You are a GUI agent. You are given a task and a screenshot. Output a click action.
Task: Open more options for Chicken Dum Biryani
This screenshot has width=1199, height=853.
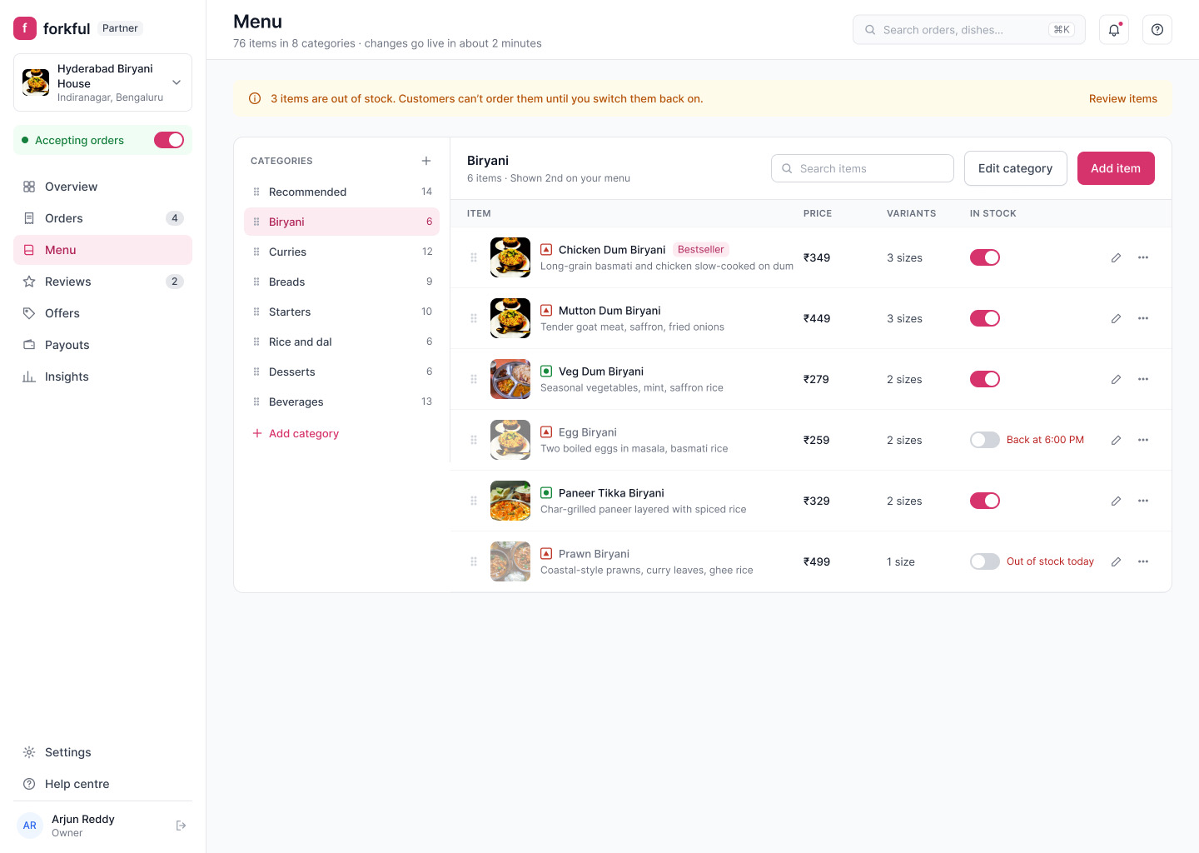(x=1143, y=257)
